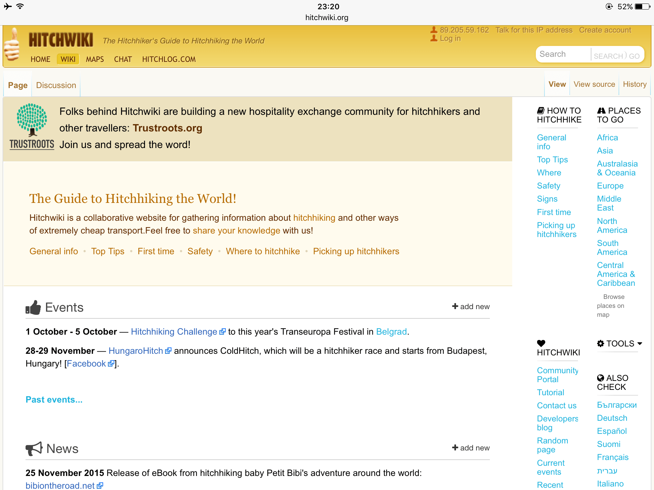Click the road icon beside Places to Go

[601, 111]
